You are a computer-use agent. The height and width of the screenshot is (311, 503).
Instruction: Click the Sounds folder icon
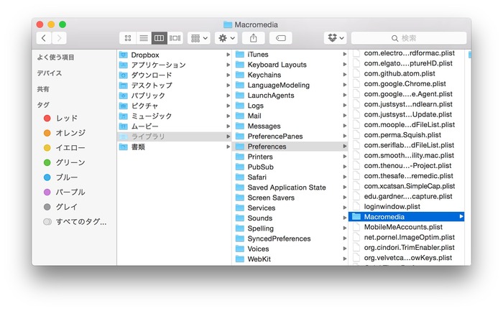239,218
